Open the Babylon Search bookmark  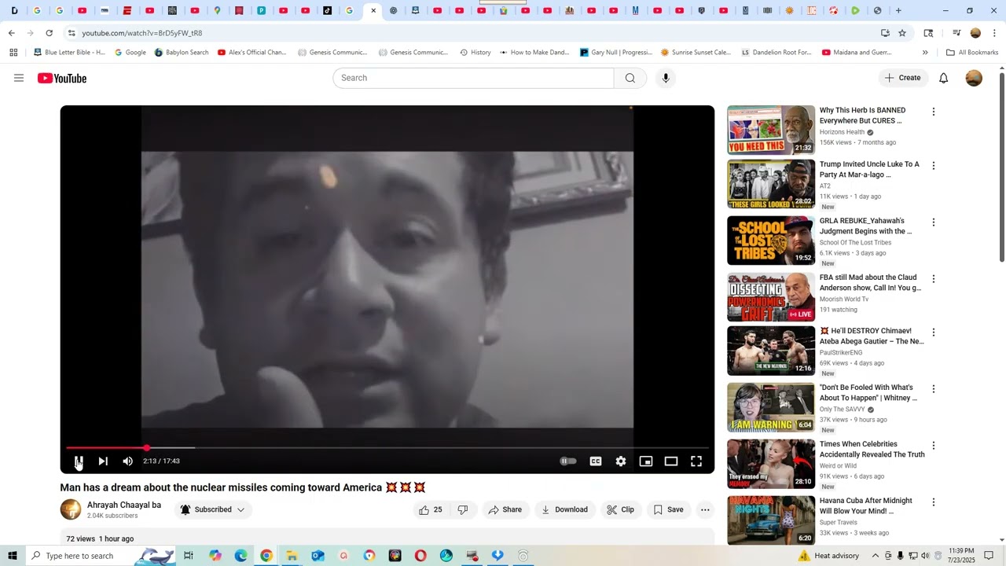click(182, 53)
